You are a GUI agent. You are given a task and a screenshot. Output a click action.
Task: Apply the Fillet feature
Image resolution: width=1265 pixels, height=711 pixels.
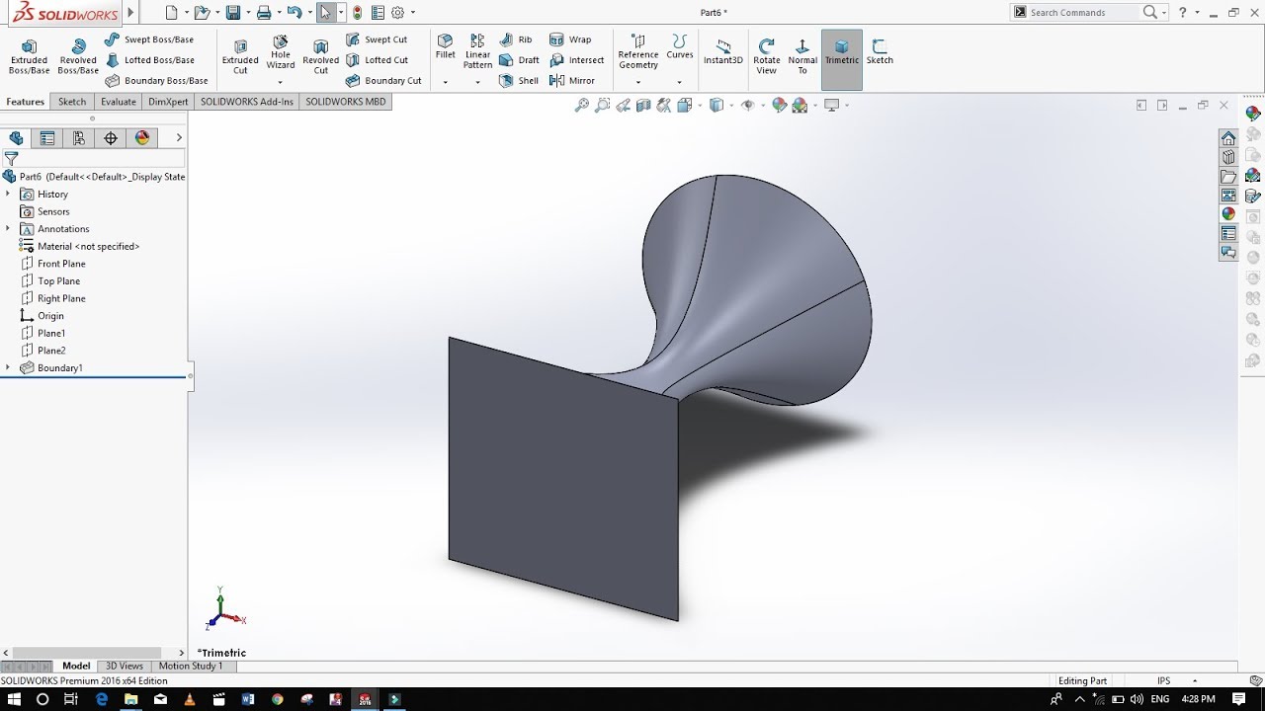[446, 47]
